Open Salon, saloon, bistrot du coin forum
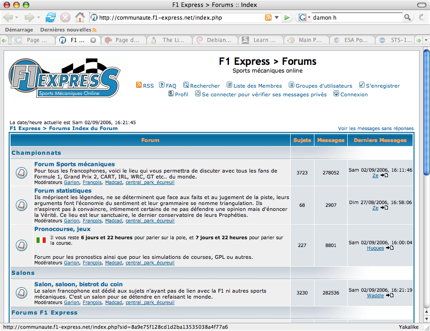 (79, 284)
